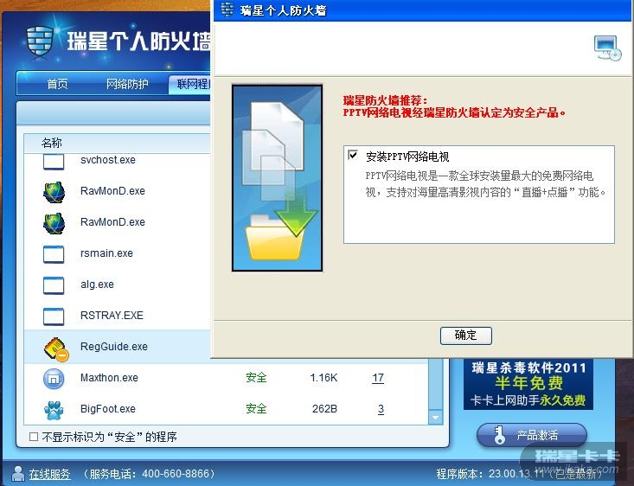Click the red 瑞星防火墙推荐 recommendation text
634x486 pixels.
[x=454, y=106]
